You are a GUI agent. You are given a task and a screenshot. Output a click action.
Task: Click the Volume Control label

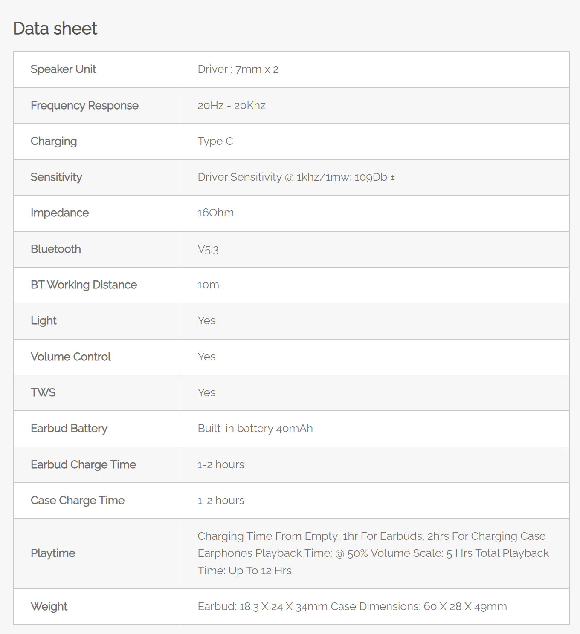coord(71,357)
